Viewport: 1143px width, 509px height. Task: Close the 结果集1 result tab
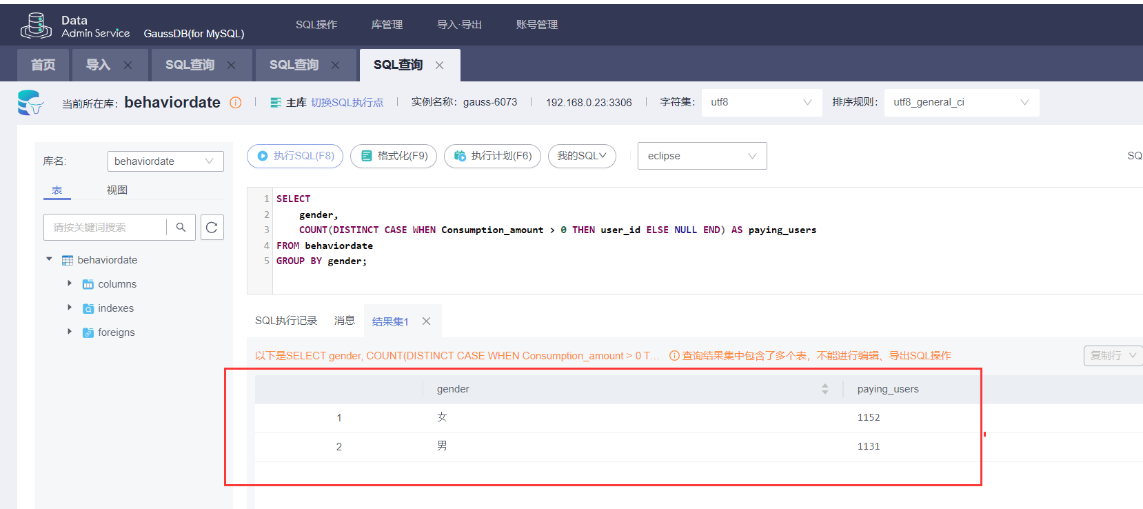(427, 321)
